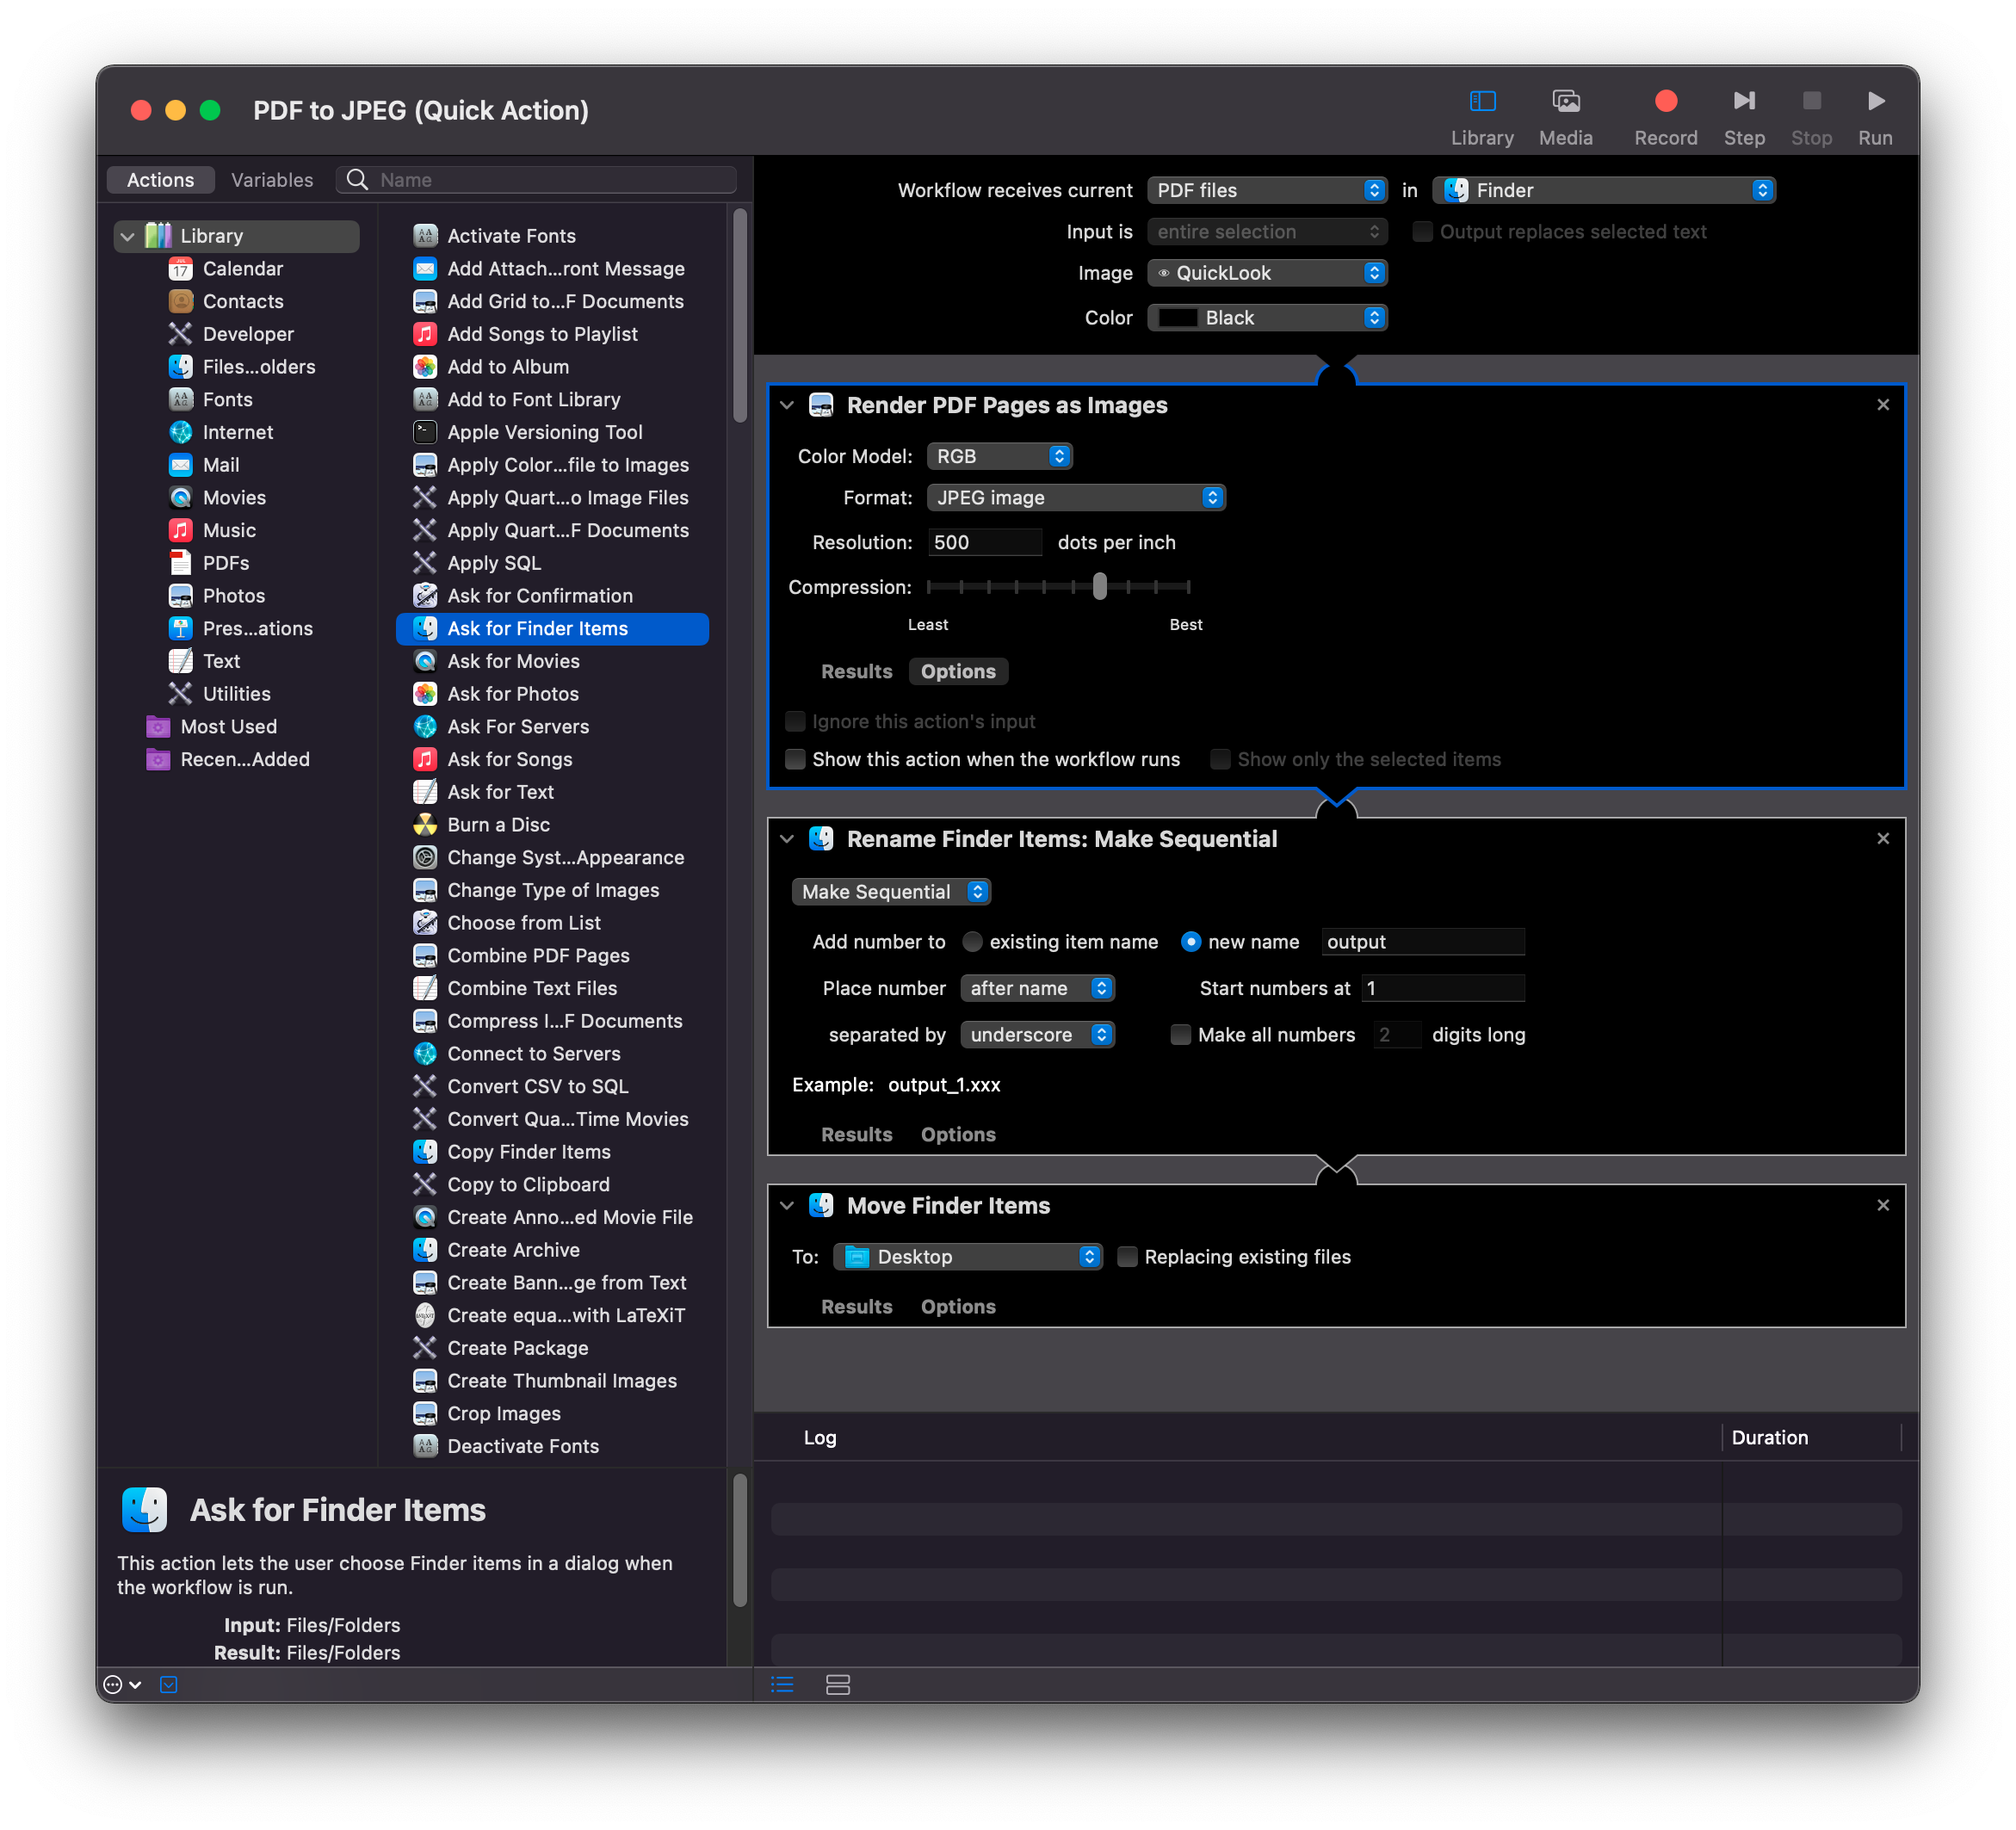Open Recently Added smart folder
The image size is (2016, 1830).
[245, 759]
